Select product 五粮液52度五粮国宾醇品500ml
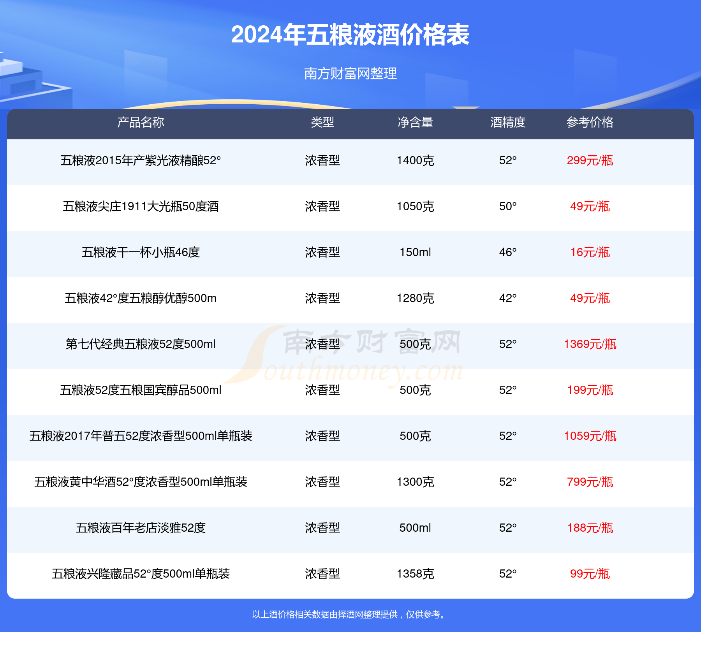 [x=141, y=390]
